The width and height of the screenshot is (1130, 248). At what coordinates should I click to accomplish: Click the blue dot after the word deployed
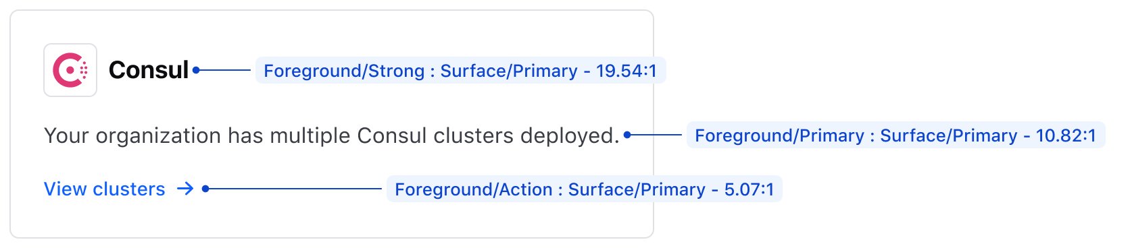point(627,135)
